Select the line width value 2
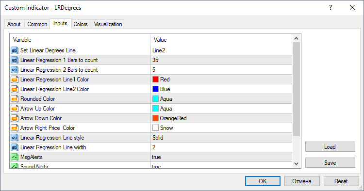 point(221,147)
